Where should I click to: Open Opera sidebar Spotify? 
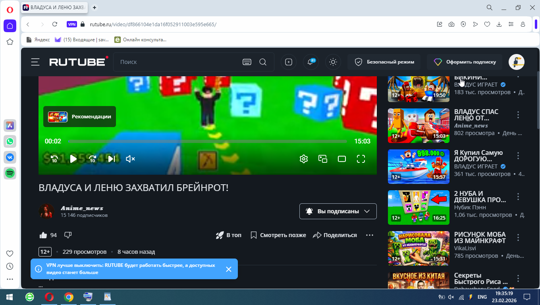pos(10,173)
